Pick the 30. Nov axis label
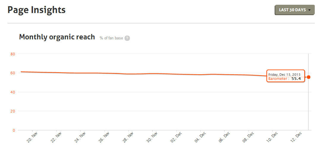 tap(153, 137)
